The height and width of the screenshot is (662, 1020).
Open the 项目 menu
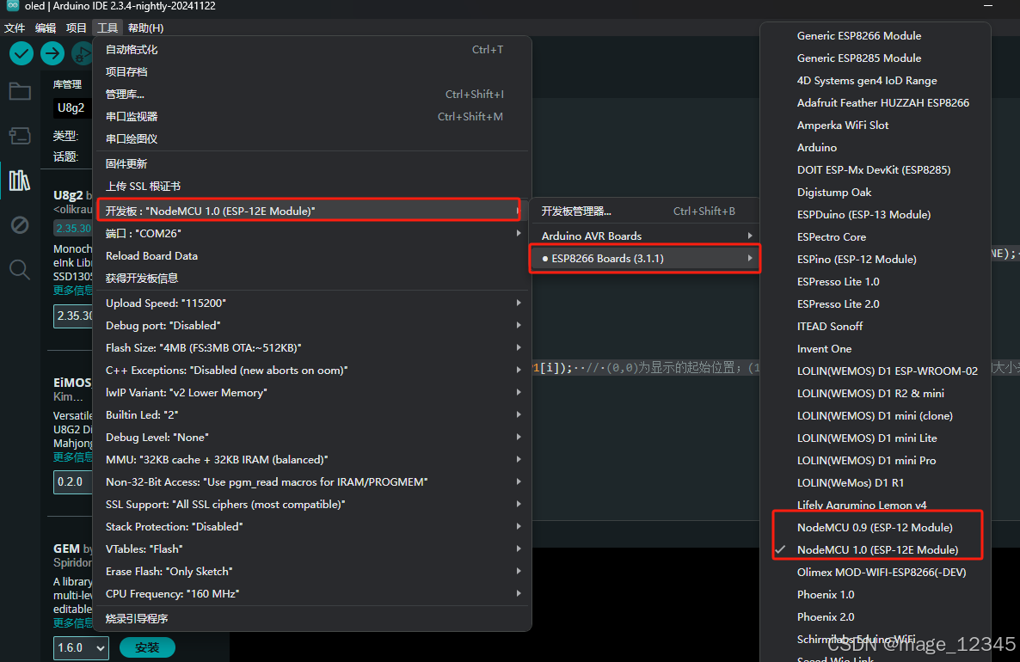(x=76, y=28)
